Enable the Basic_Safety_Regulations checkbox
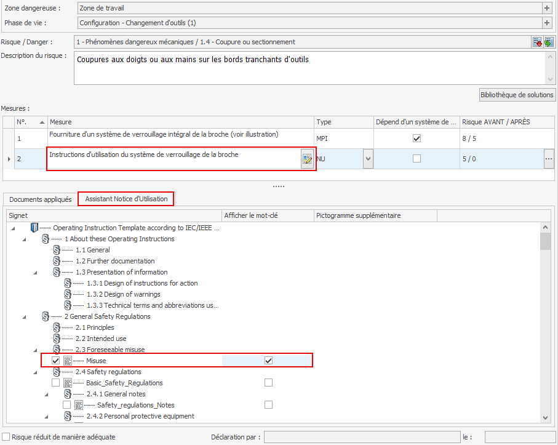The width and height of the screenshot is (558, 445). tap(56, 383)
